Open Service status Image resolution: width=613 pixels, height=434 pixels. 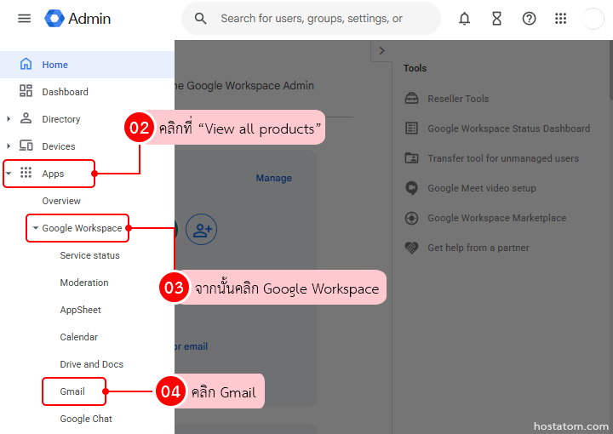[x=89, y=255]
